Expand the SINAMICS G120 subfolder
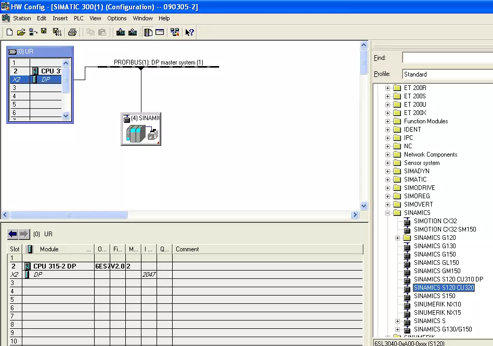 (x=398, y=238)
